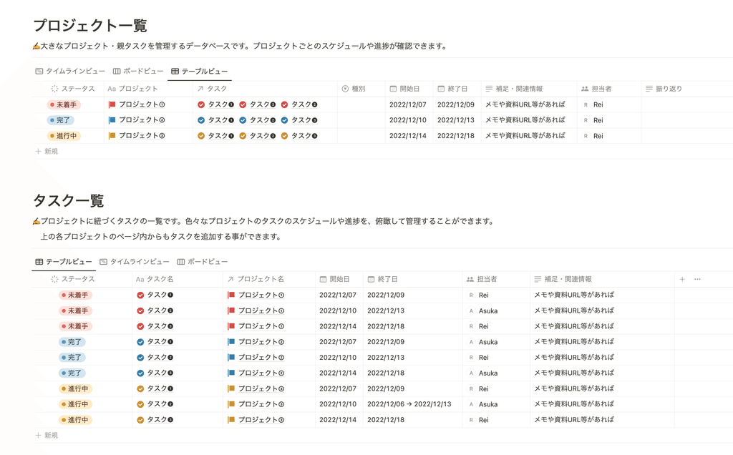The image size is (733, 455).
Task: Open プロジェクト③ link in 進行中 タスク❸ row
Action: pos(261,420)
